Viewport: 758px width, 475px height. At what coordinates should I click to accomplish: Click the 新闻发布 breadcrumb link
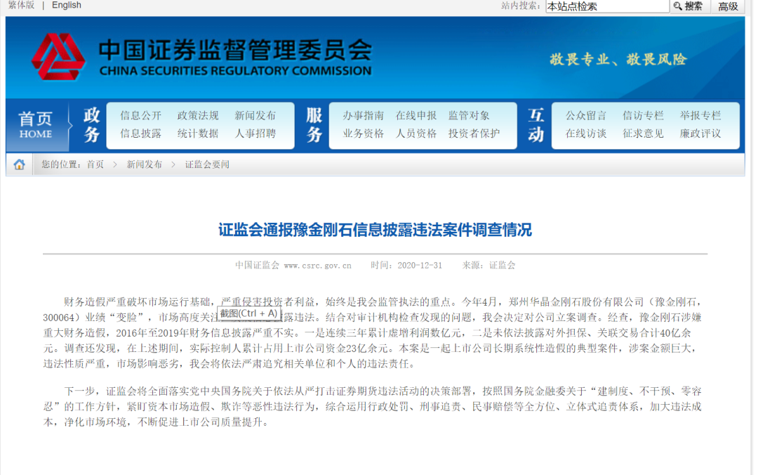coord(144,164)
